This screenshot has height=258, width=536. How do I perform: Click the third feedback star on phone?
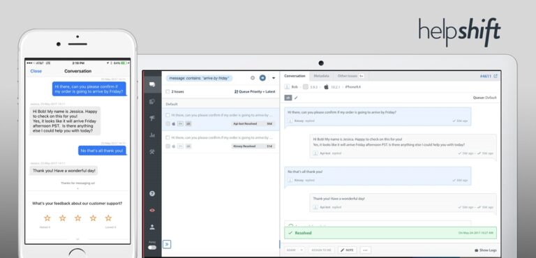77,218
